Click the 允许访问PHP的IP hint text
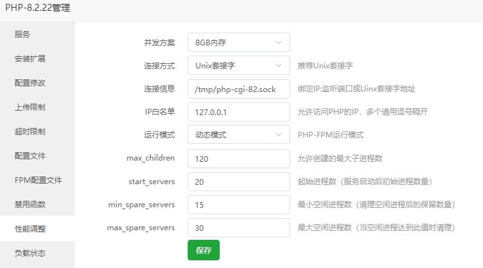Viewport: 483px width, 268px height. pyautogui.click(x=363, y=112)
